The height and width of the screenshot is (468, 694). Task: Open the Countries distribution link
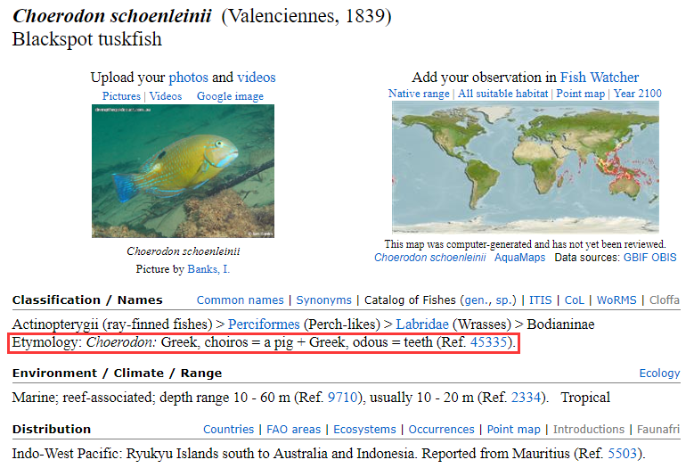(228, 430)
